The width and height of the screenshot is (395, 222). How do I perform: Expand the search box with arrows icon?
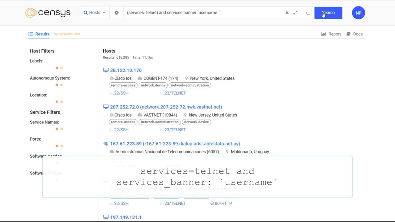point(295,13)
